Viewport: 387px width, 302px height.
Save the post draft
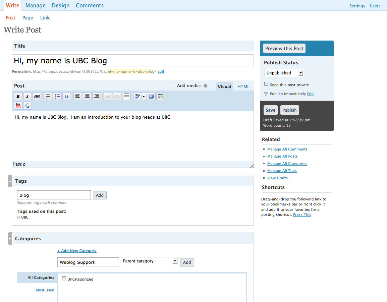(x=271, y=110)
